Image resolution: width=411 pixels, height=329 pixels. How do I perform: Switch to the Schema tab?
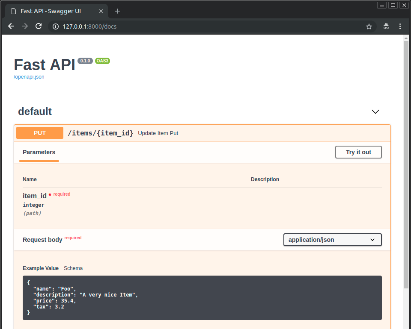pyautogui.click(x=73, y=268)
